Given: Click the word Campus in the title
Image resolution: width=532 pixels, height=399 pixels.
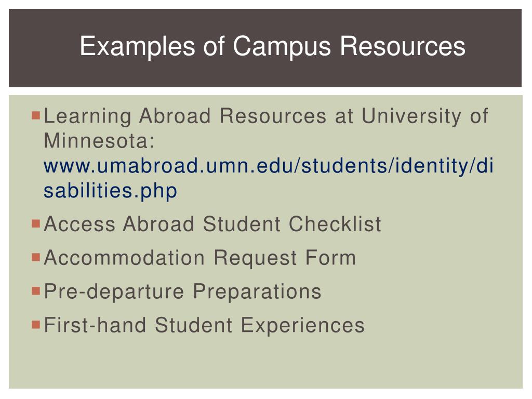Looking at the screenshot, I should pyautogui.click(x=282, y=47).
